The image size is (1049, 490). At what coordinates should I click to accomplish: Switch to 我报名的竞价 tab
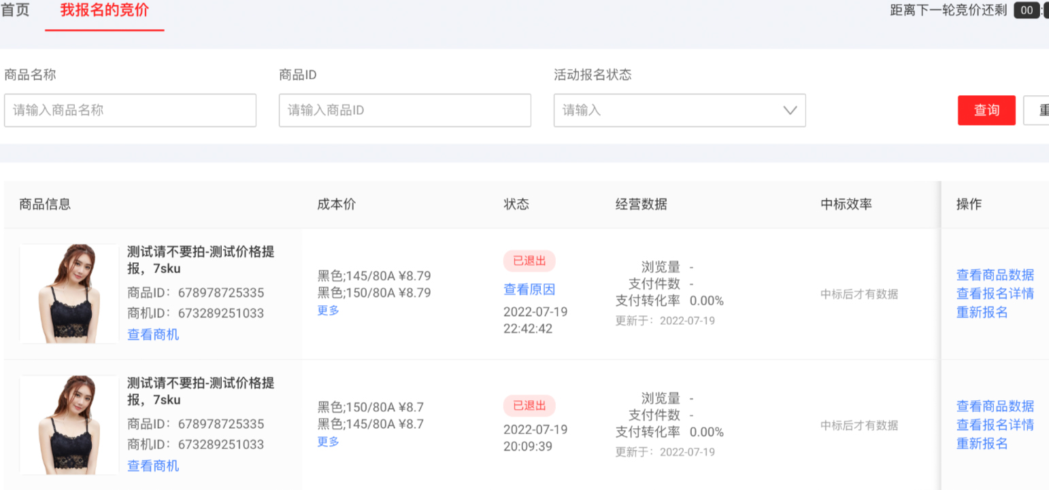tap(104, 11)
